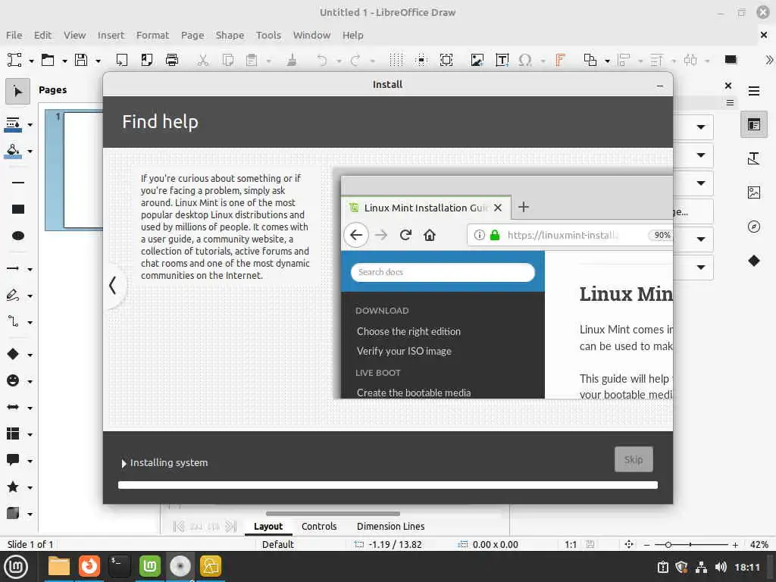Viewport: 776px width, 582px height.
Task: Select the Connectors tool
Action: click(x=13, y=321)
